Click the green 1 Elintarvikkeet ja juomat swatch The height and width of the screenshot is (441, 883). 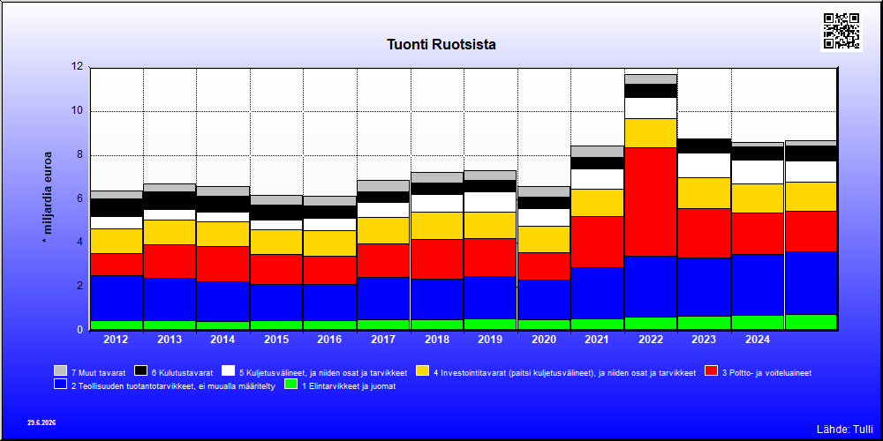(291, 385)
